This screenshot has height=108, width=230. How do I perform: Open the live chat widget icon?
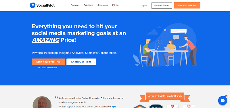click(x=223, y=101)
